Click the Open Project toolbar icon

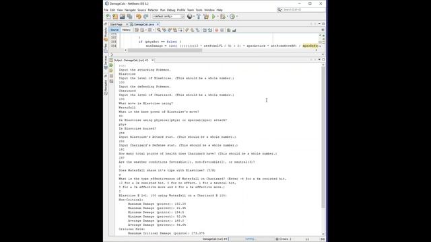coord(123,16)
